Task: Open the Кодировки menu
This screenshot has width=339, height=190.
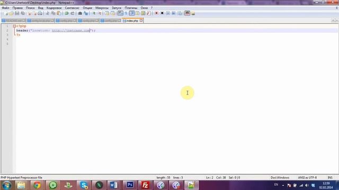Action: click(54, 8)
